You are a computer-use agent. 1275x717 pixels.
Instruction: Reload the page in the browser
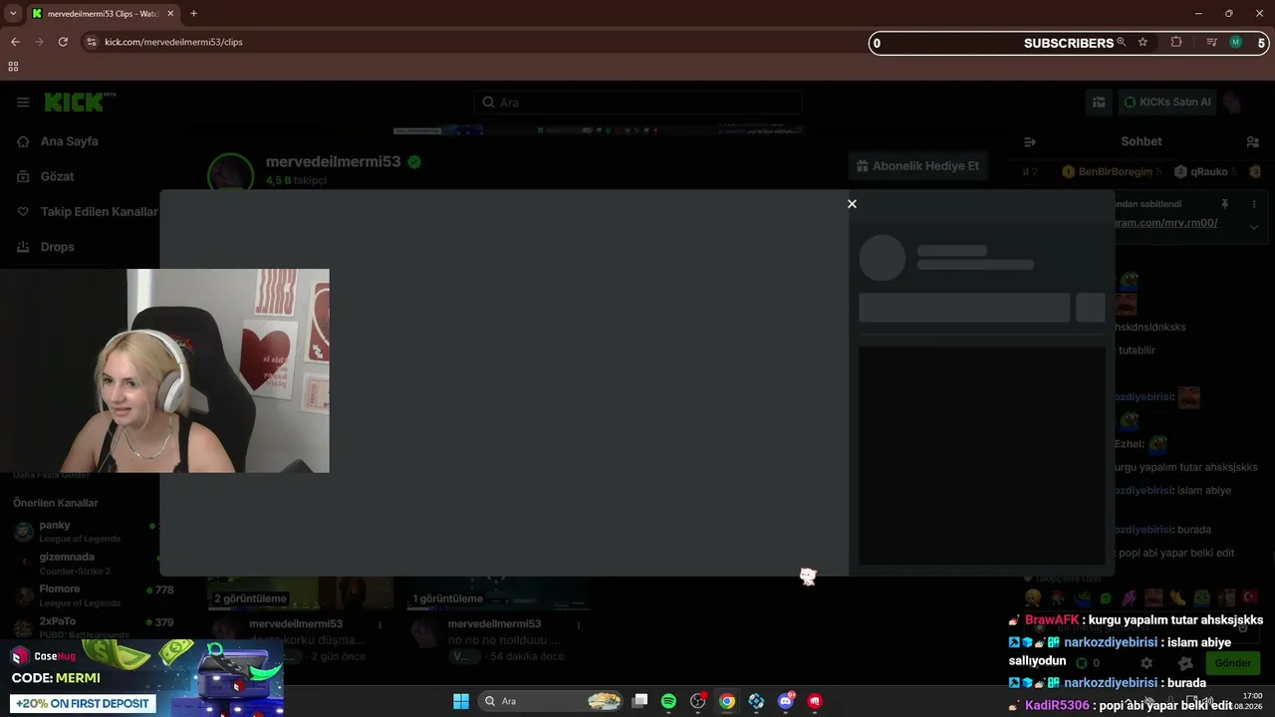tap(63, 42)
